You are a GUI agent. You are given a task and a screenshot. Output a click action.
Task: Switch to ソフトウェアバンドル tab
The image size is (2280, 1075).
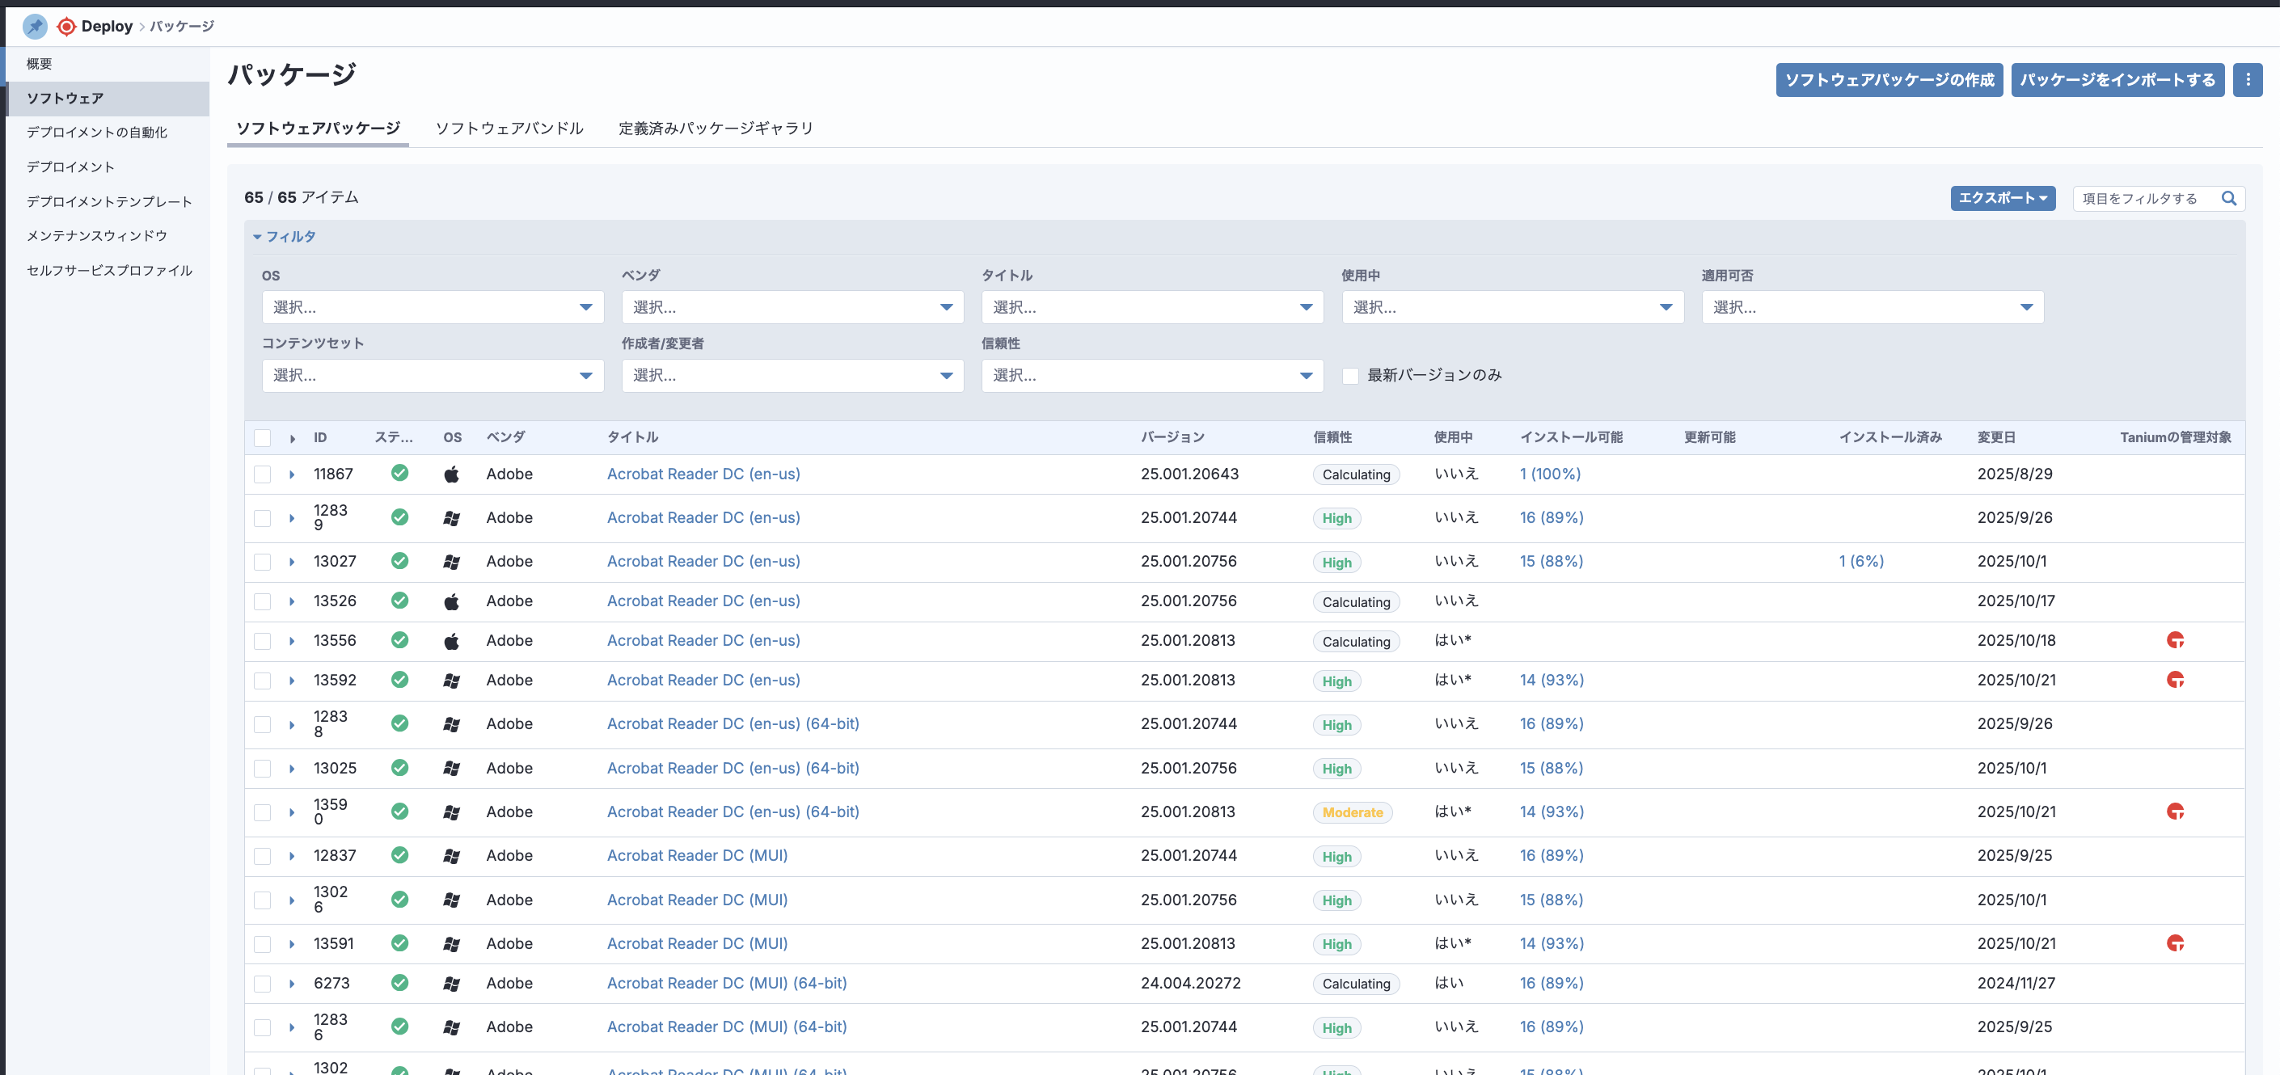[x=509, y=129]
